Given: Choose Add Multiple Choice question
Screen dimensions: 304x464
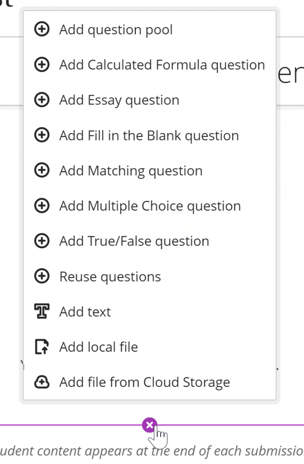Looking at the screenshot, I should point(150,206).
